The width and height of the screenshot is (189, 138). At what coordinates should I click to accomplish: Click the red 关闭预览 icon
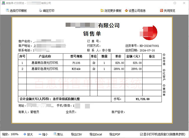coord(161,11)
